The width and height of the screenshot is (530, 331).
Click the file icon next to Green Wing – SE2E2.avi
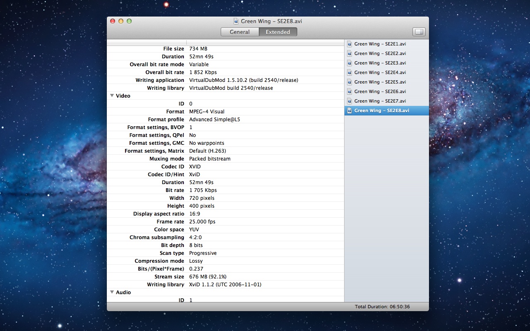click(x=349, y=53)
